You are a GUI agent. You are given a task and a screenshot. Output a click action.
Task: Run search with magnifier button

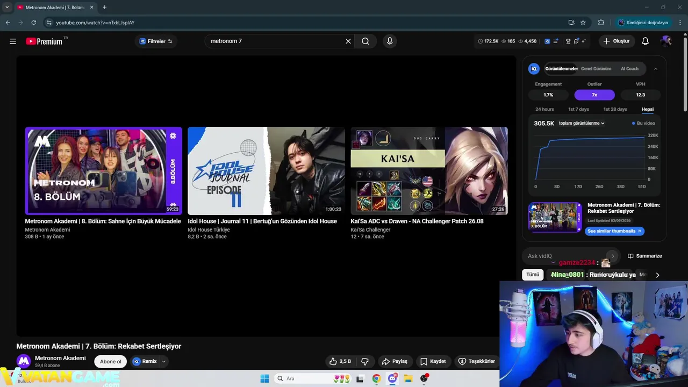click(x=365, y=41)
